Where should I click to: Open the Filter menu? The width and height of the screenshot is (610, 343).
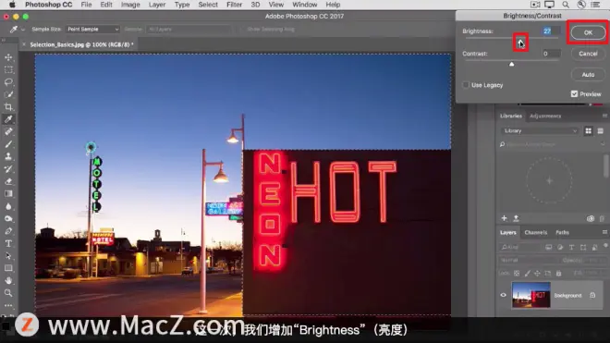(x=234, y=5)
